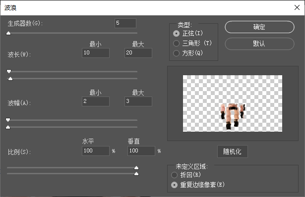The height and width of the screenshot is (197, 305).
Task: Close the 波浪 dialog window
Action: click(297, 7)
